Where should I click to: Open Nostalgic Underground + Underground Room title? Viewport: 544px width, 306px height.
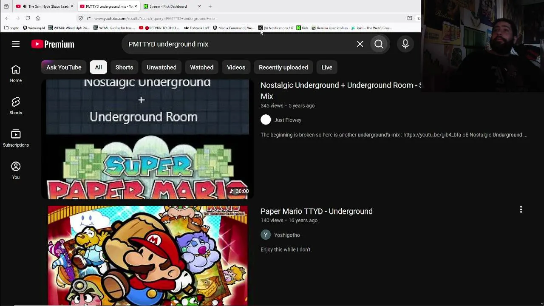pyautogui.click(x=340, y=91)
